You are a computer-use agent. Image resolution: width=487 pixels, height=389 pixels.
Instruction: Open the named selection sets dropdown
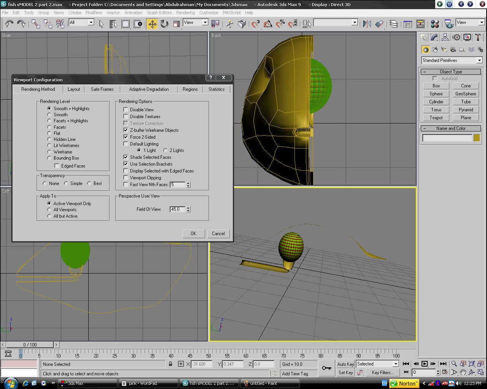click(335, 22)
